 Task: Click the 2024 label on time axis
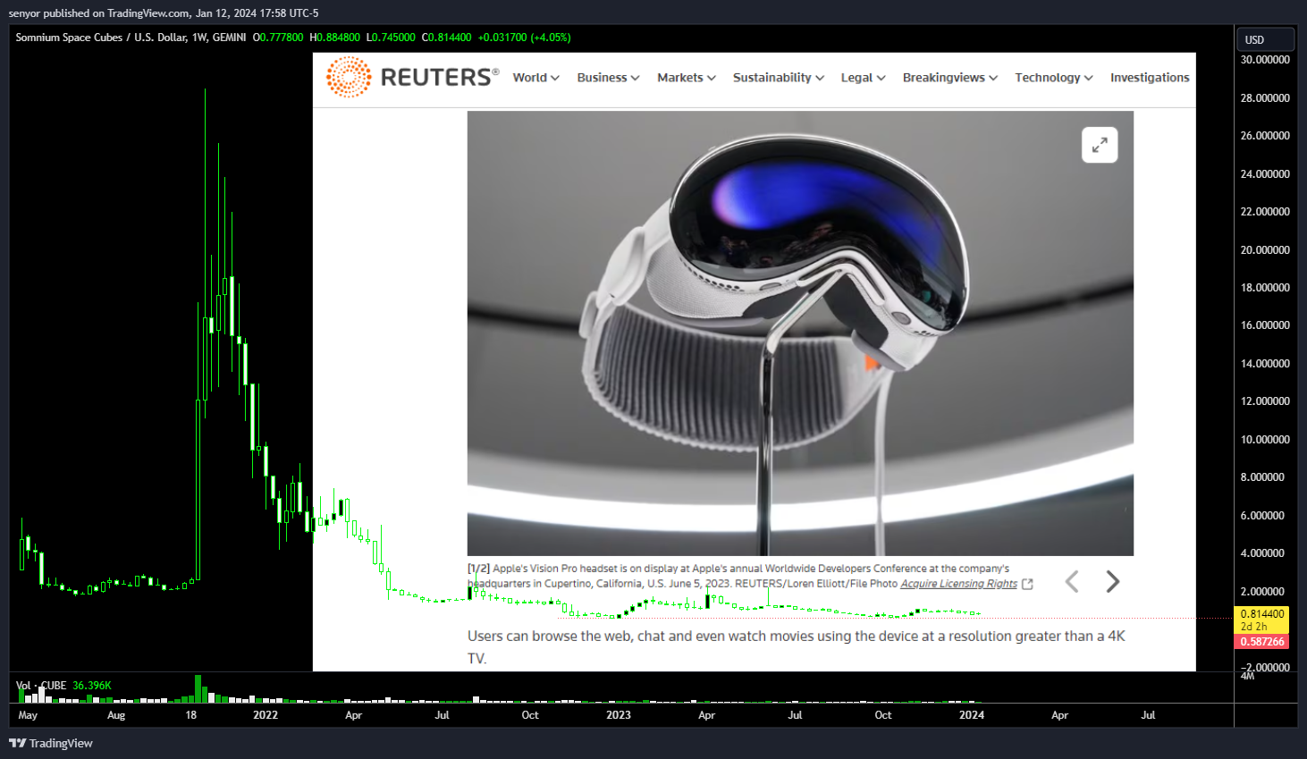click(972, 715)
